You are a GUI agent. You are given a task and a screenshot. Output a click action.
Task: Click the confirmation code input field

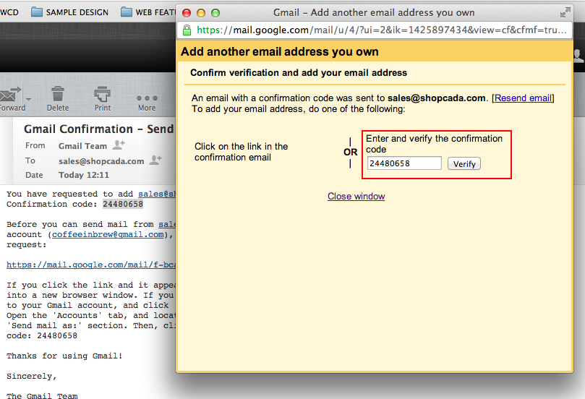404,163
